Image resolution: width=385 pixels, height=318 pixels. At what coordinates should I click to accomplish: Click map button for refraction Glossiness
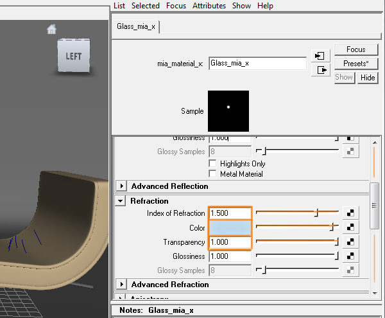[350, 256]
